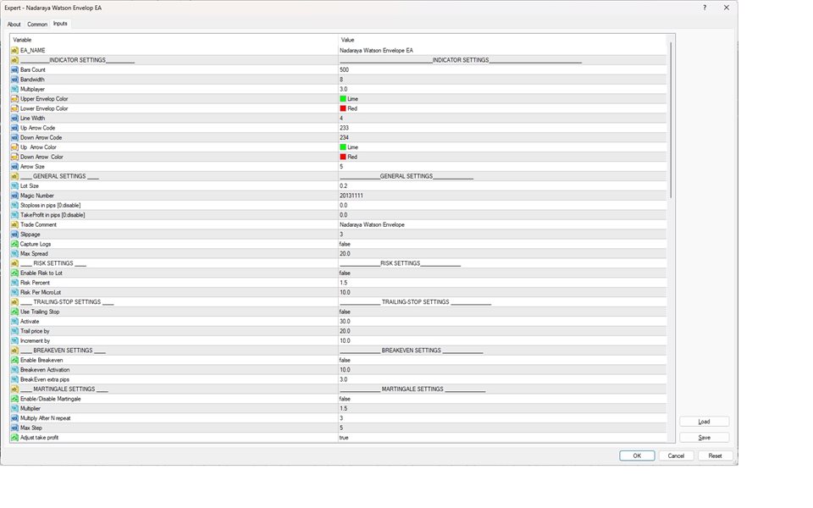Click the boolean icon beside Adjust take profit
The image size is (813, 508).
(x=14, y=438)
